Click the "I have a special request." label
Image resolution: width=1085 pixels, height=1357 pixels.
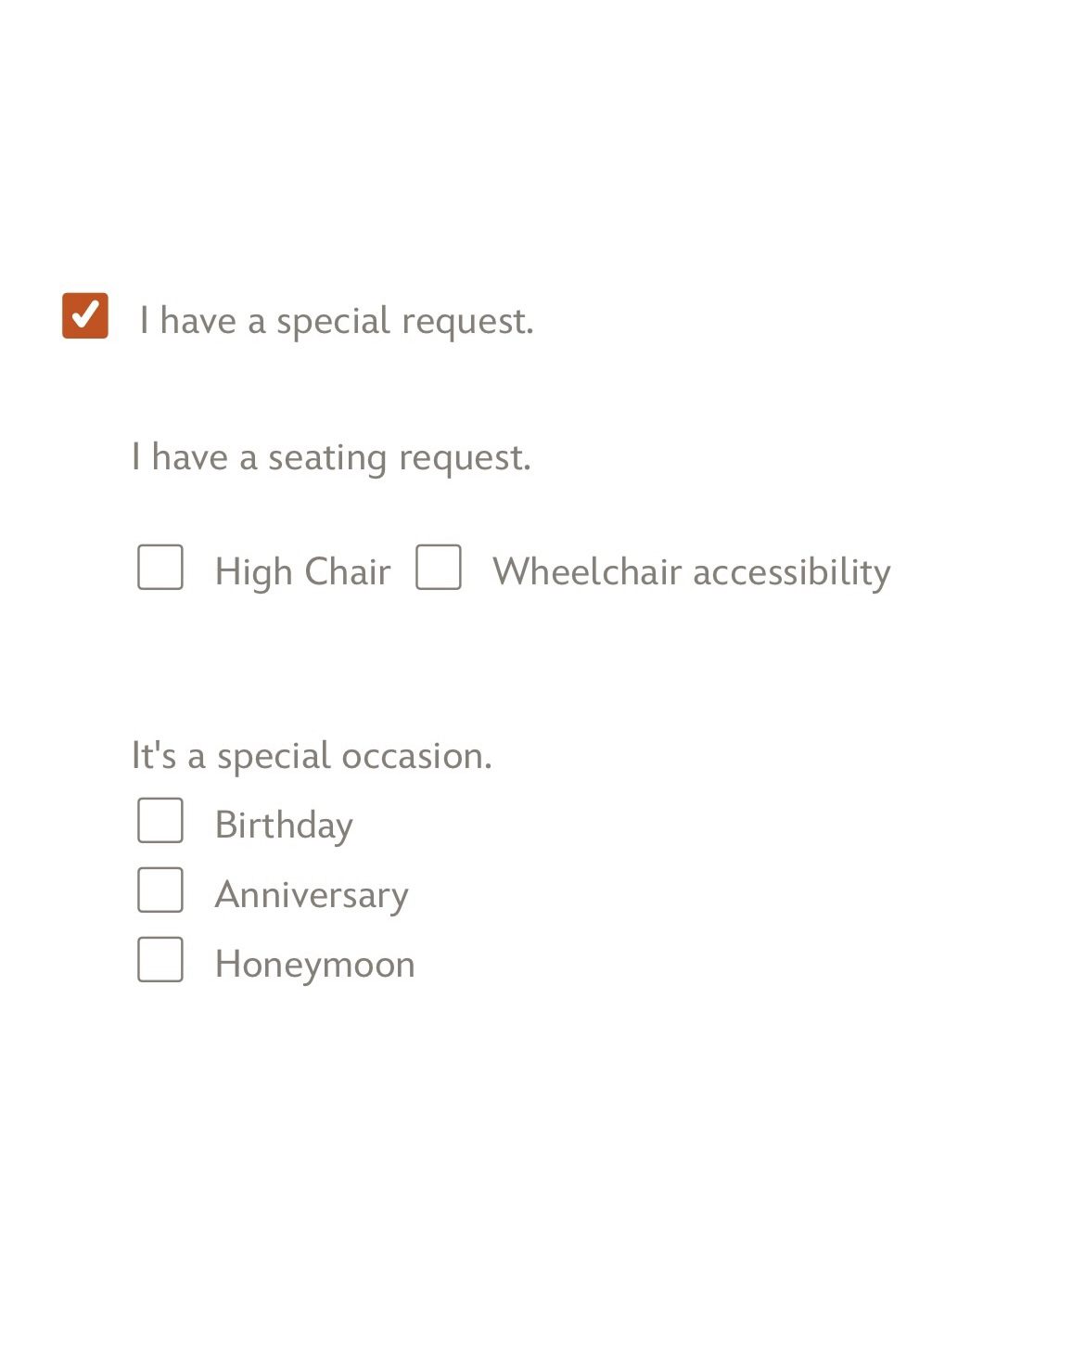337,321
